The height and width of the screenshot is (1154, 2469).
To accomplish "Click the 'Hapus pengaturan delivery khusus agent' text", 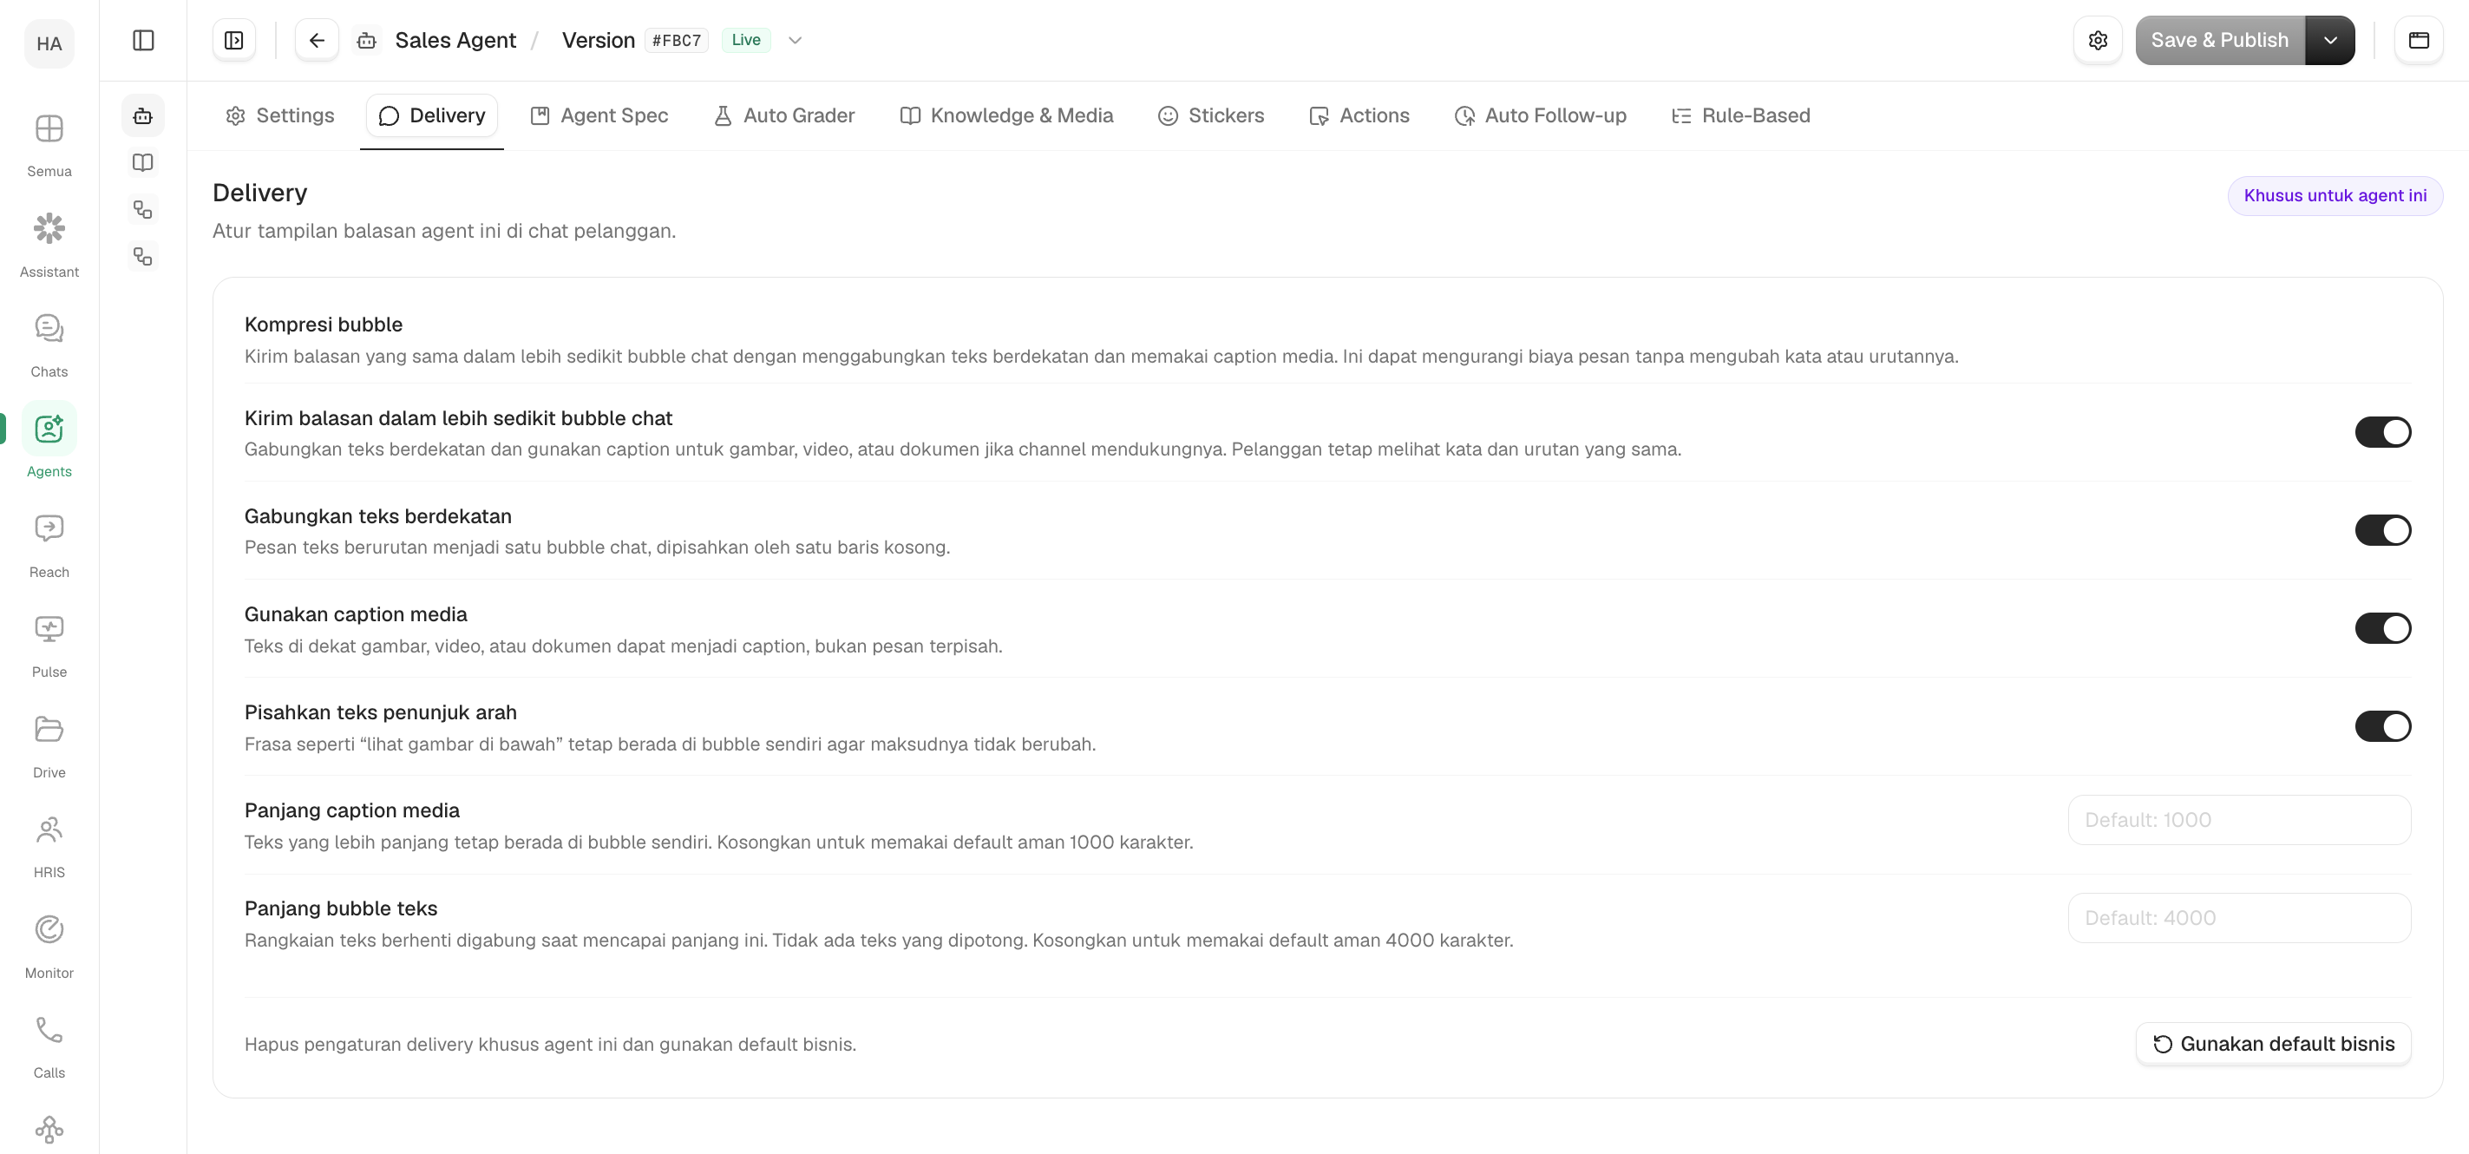I will click(550, 1045).
